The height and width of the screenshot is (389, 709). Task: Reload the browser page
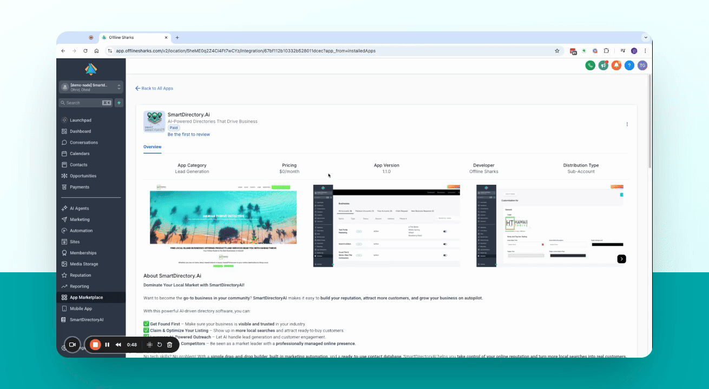pyautogui.click(x=86, y=51)
